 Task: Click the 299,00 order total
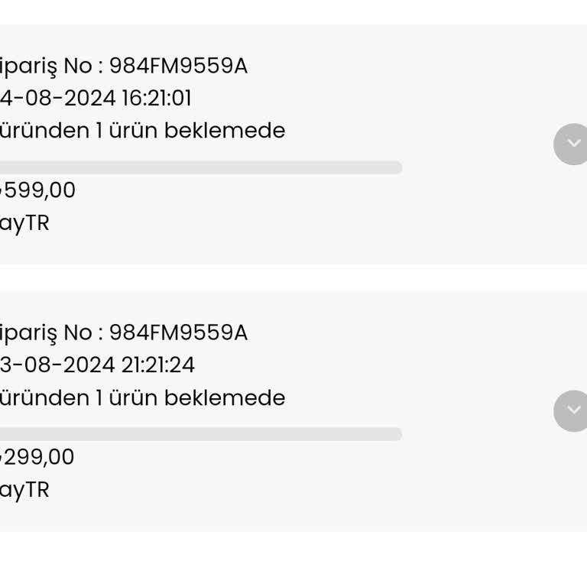[x=38, y=457]
